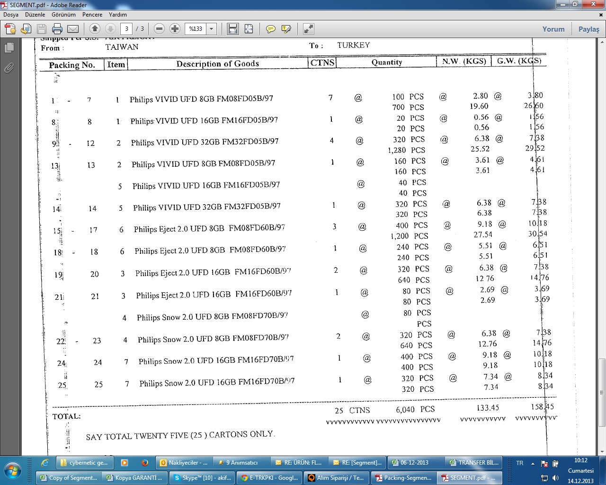The image size is (606, 485).
Task: Go to the previous page arrow
Action: point(95,29)
